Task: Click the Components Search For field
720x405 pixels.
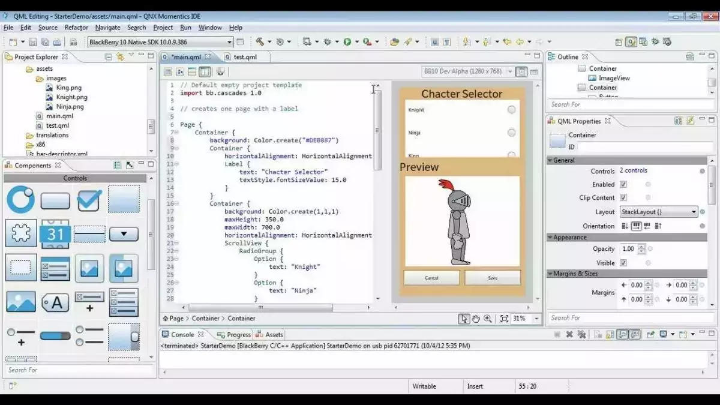Action: [79, 370]
